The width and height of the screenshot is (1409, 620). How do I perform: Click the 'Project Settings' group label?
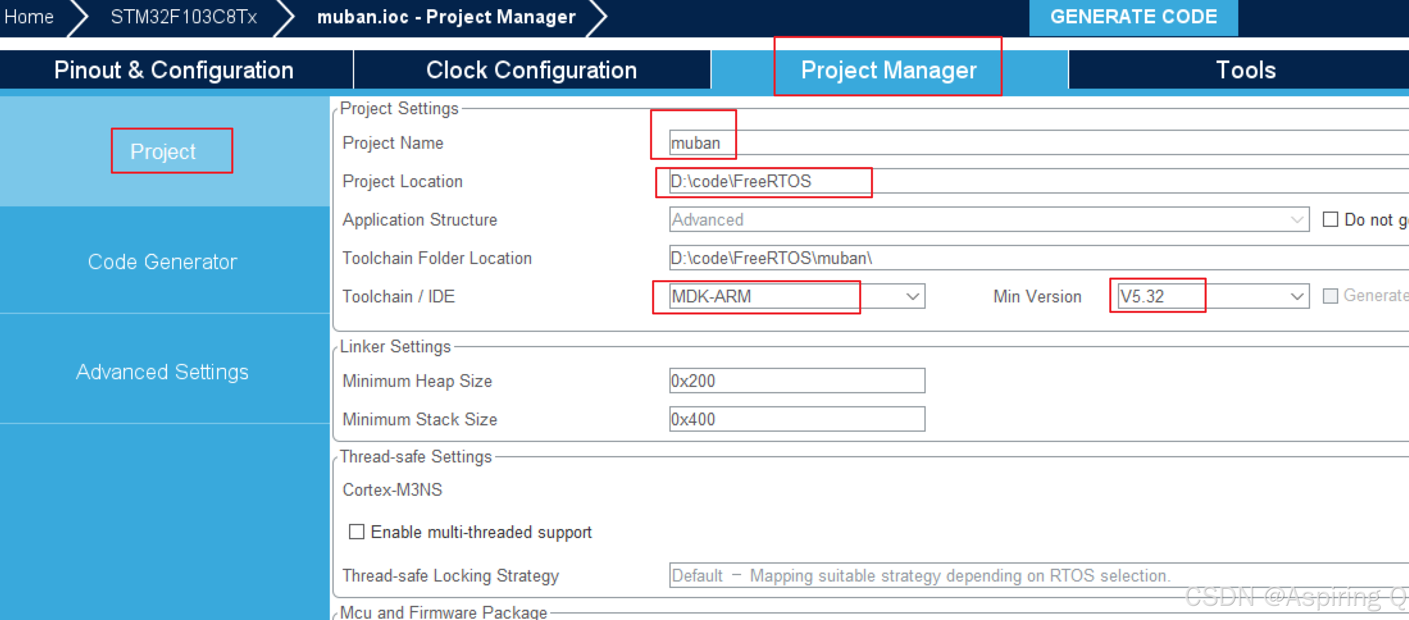click(399, 108)
